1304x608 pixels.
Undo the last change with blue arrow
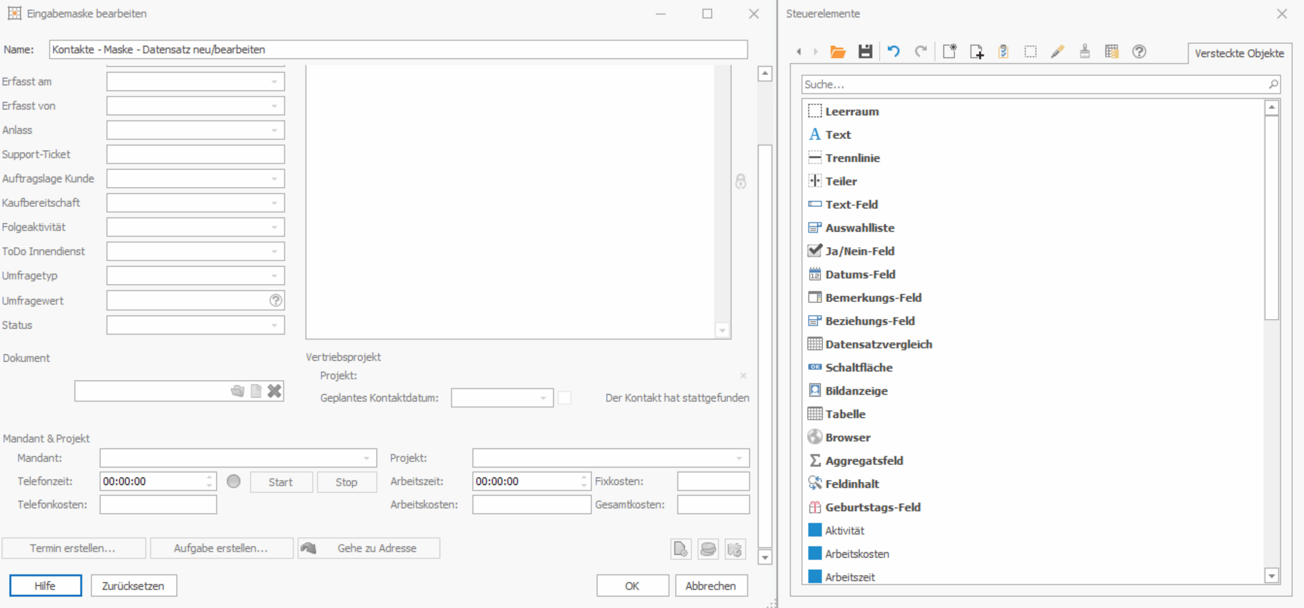tap(894, 52)
